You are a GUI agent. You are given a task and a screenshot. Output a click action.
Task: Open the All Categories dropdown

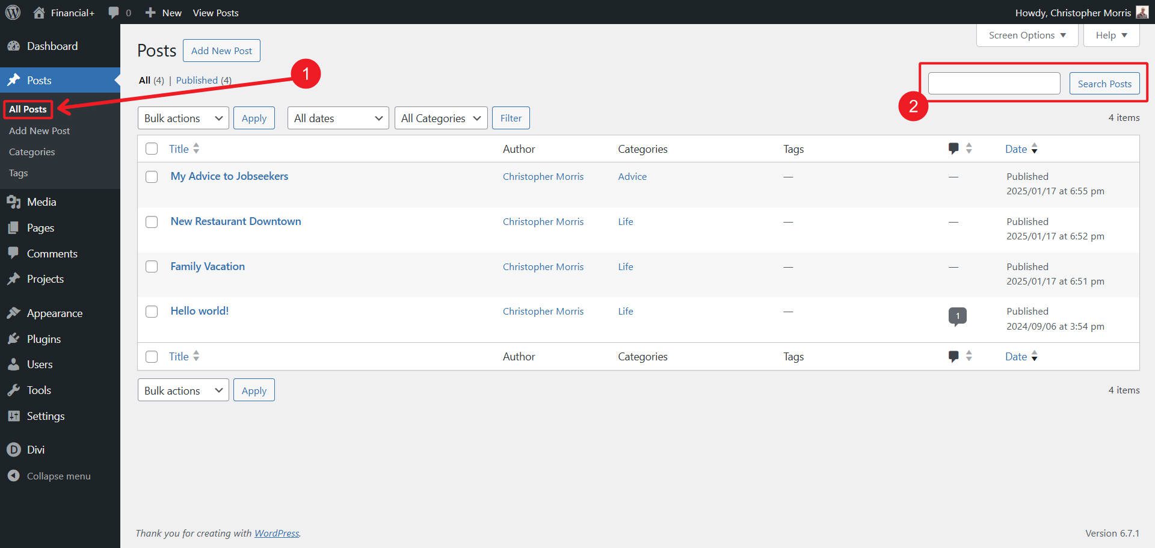point(440,118)
